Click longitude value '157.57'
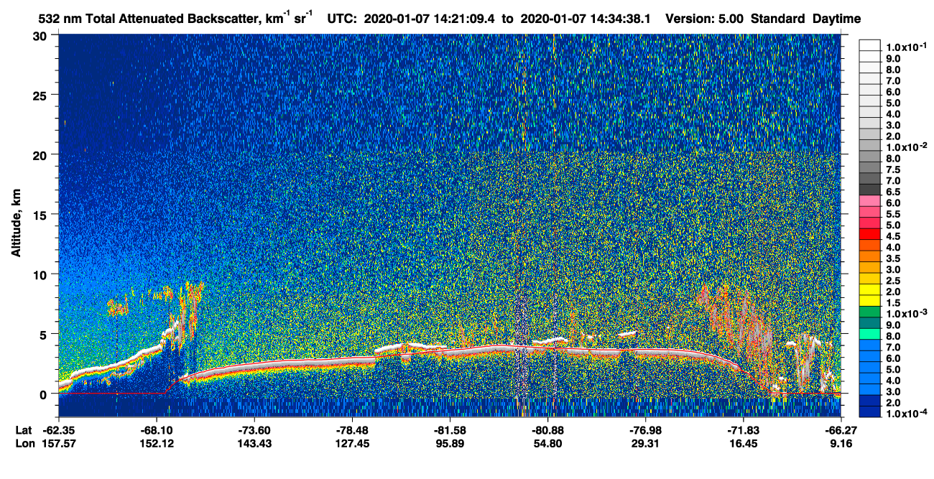 (59, 444)
